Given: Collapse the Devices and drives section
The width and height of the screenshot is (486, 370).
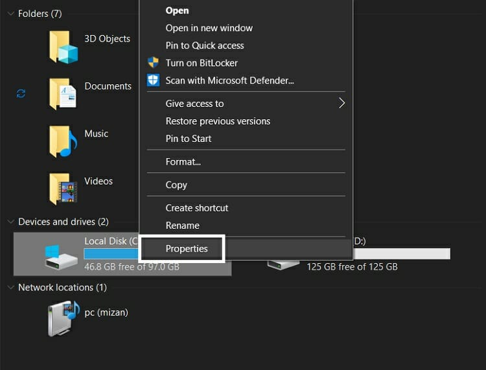Looking at the screenshot, I should tap(10, 222).
